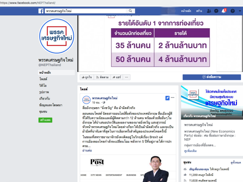Click the Facebook logo icon

41,11
